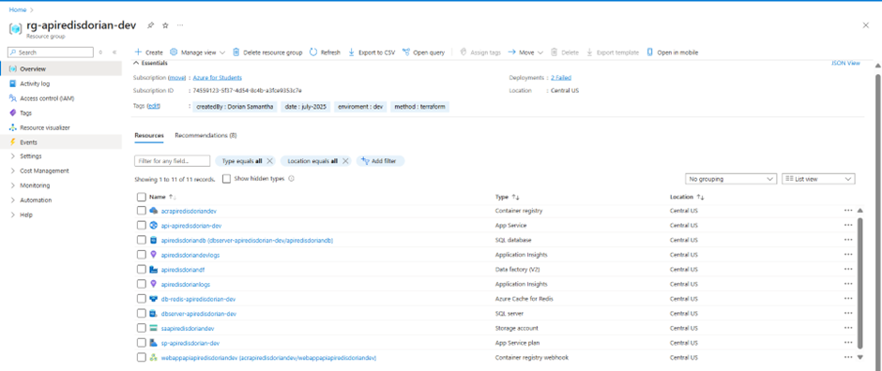Open the No grouping dropdown
This screenshot has height=371, width=882.
[731, 179]
